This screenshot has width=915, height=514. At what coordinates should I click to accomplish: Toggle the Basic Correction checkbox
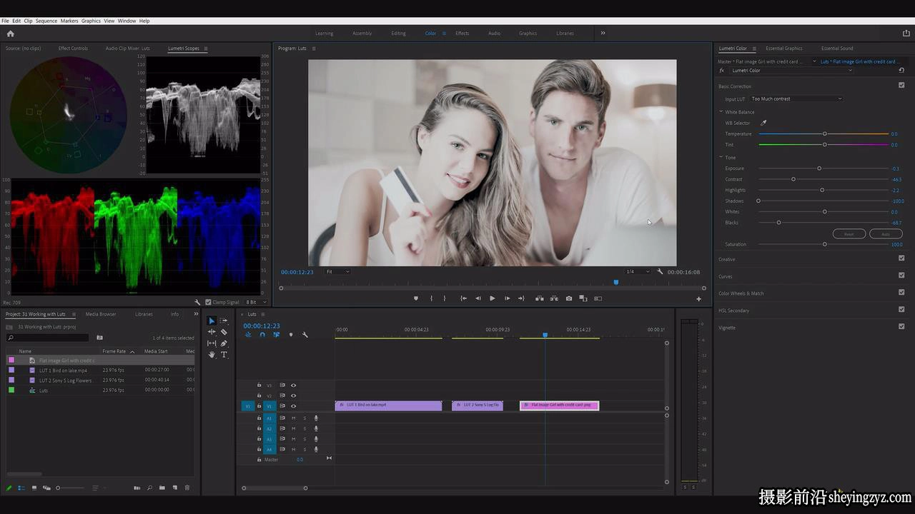[x=901, y=85]
